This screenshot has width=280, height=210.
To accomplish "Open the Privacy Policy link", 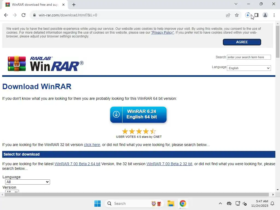I will 162,33.
